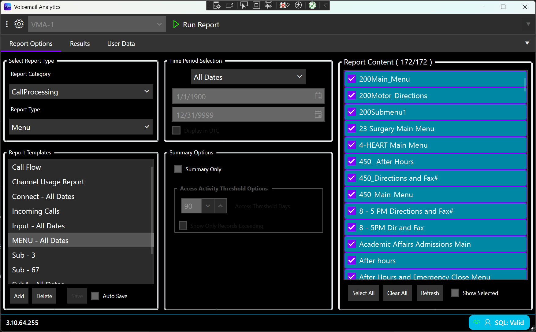Click the Report Content list scrollbar

(x=526, y=85)
